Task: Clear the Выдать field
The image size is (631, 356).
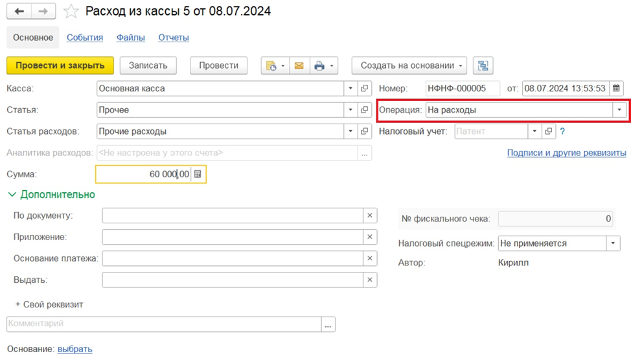Action: tap(370, 280)
